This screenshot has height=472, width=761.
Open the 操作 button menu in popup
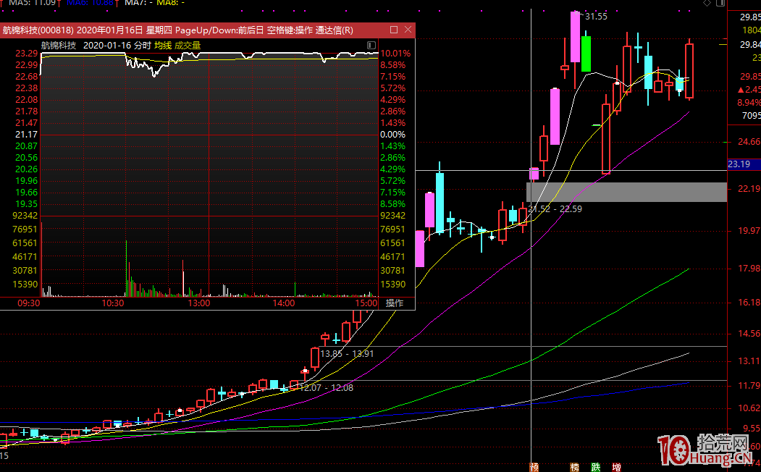point(395,303)
